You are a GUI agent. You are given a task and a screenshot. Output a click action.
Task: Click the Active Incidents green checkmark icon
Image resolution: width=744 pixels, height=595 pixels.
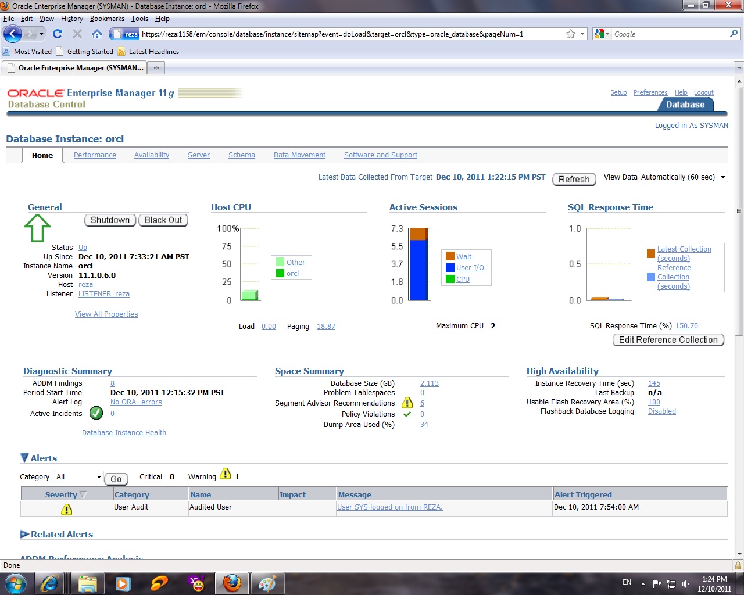click(x=96, y=413)
